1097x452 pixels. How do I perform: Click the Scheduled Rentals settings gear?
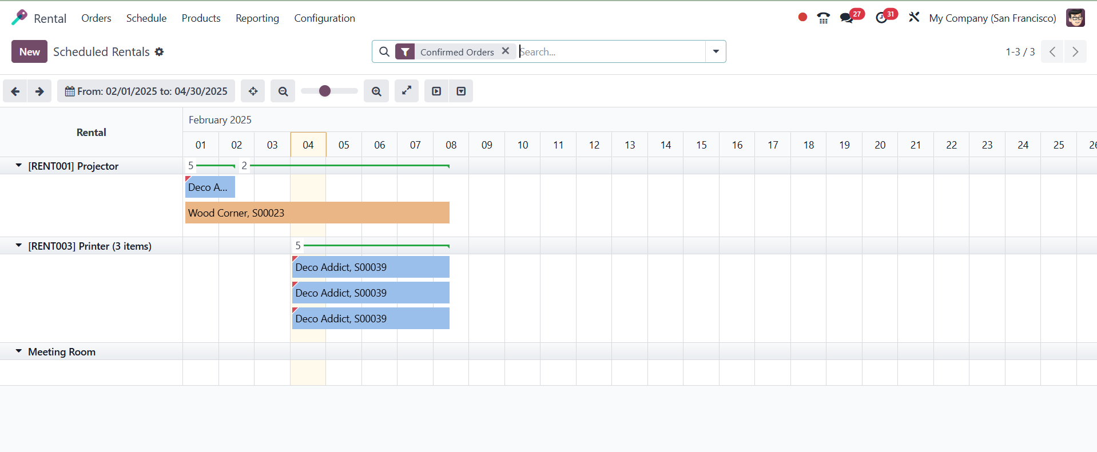click(160, 52)
